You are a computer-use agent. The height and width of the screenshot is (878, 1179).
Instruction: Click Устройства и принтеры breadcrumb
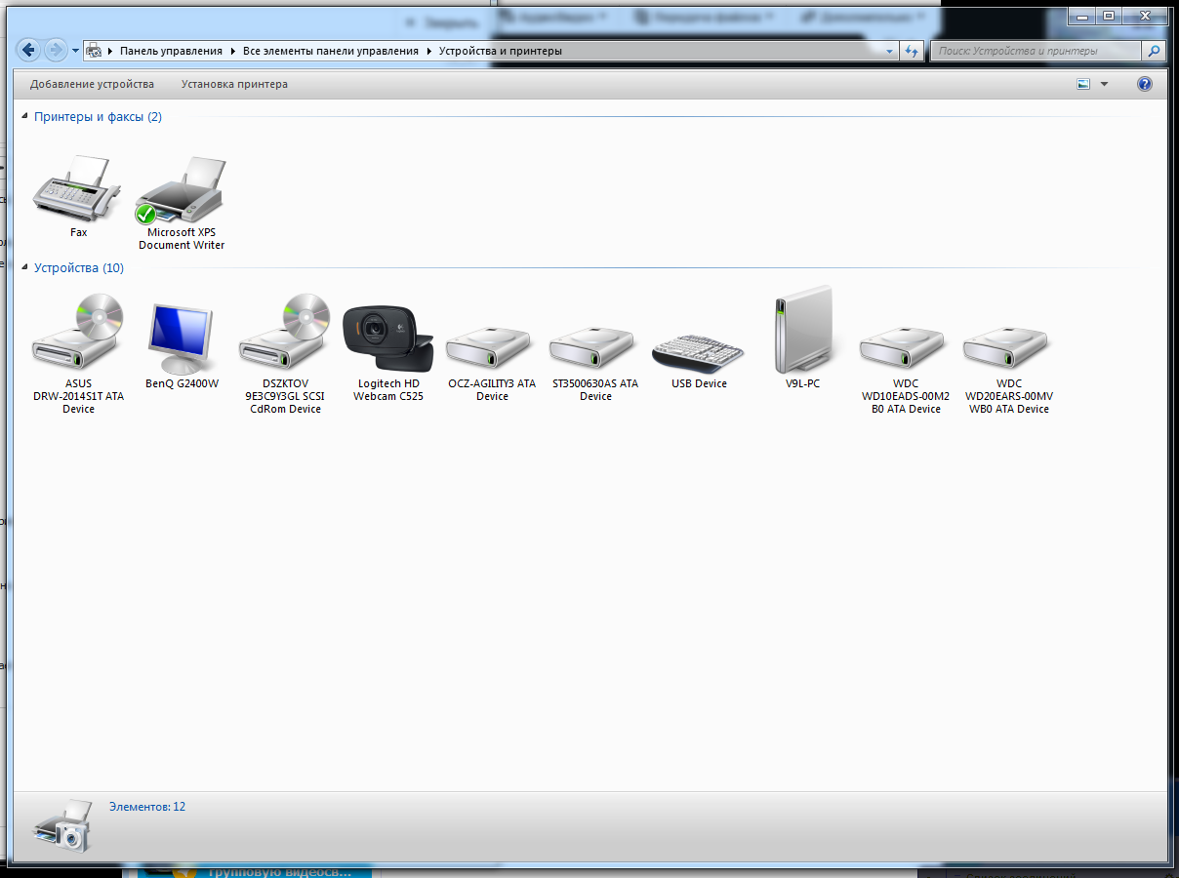coord(501,51)
